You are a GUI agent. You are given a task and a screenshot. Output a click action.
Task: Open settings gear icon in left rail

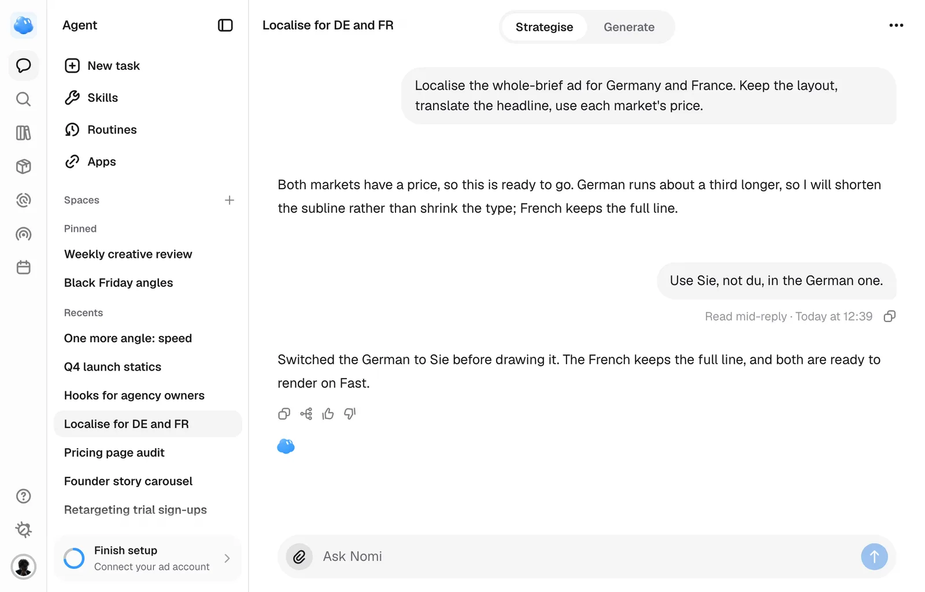click(x=24, y=530)
